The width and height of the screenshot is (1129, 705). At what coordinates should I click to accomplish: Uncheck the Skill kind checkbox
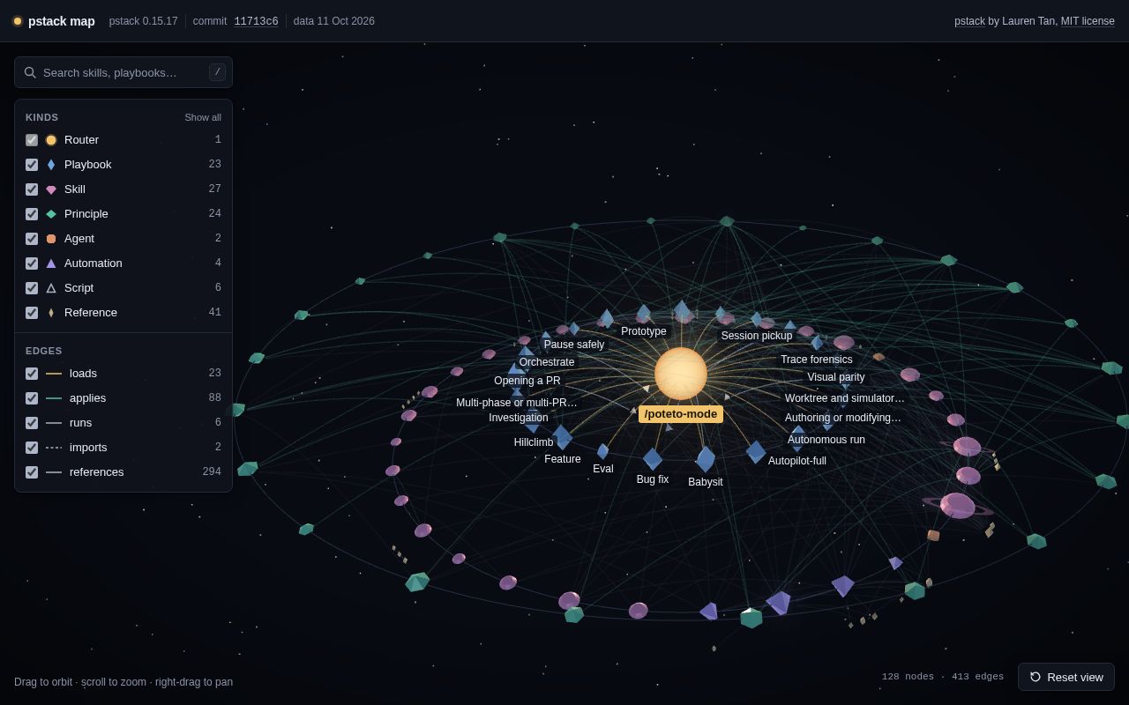[32, 189]
